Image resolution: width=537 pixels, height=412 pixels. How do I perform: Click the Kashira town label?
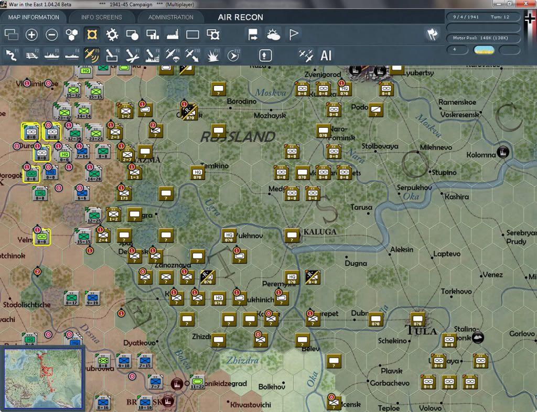tap(457, 197)
